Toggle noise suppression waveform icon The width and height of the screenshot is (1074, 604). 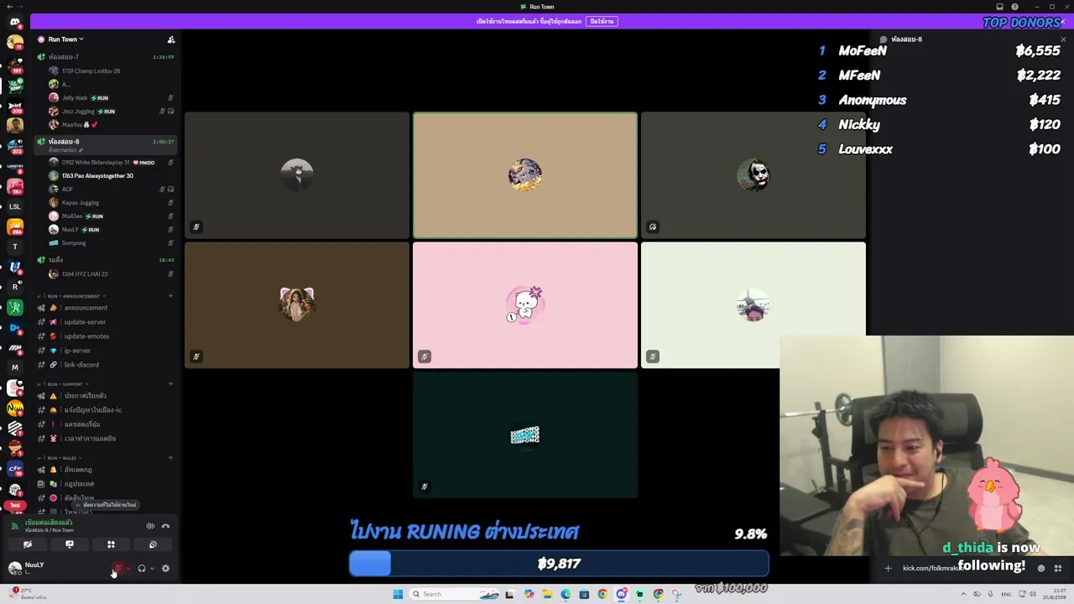click(150, 526)
